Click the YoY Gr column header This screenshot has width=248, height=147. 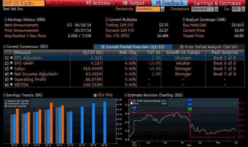[x=149, y=52]
